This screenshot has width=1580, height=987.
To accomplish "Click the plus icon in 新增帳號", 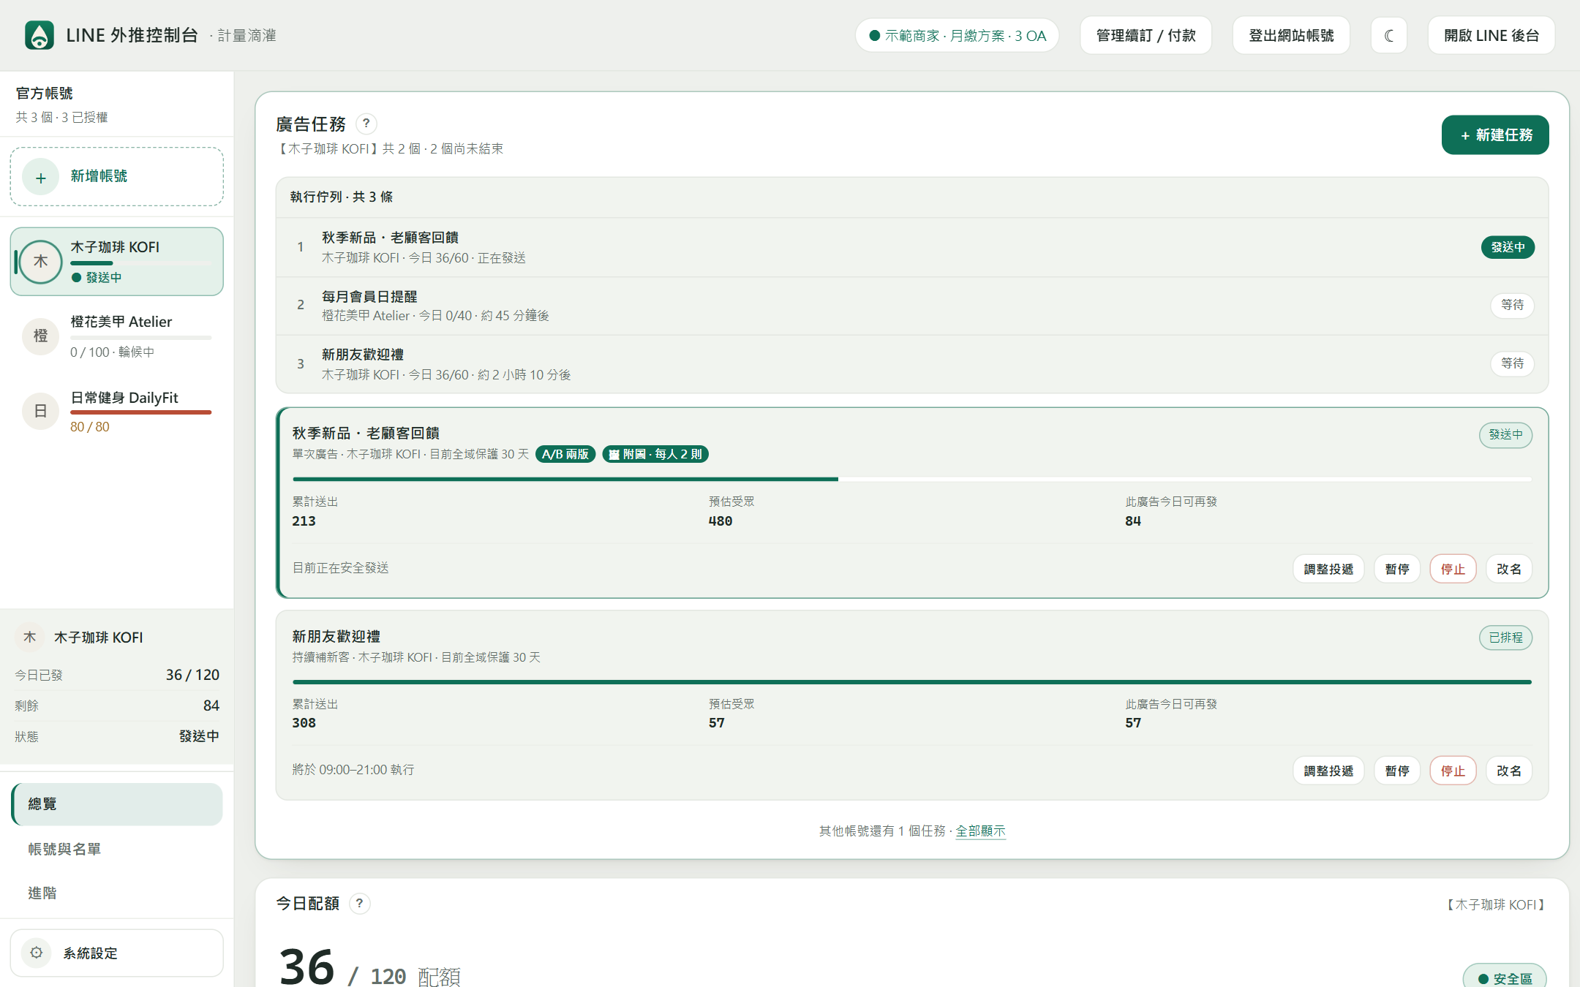I will [41, 177].
